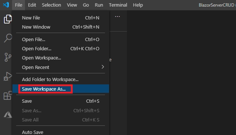This screenshot has width=236, height=135.
Task: Open the View menu
Action: point(72,5)
